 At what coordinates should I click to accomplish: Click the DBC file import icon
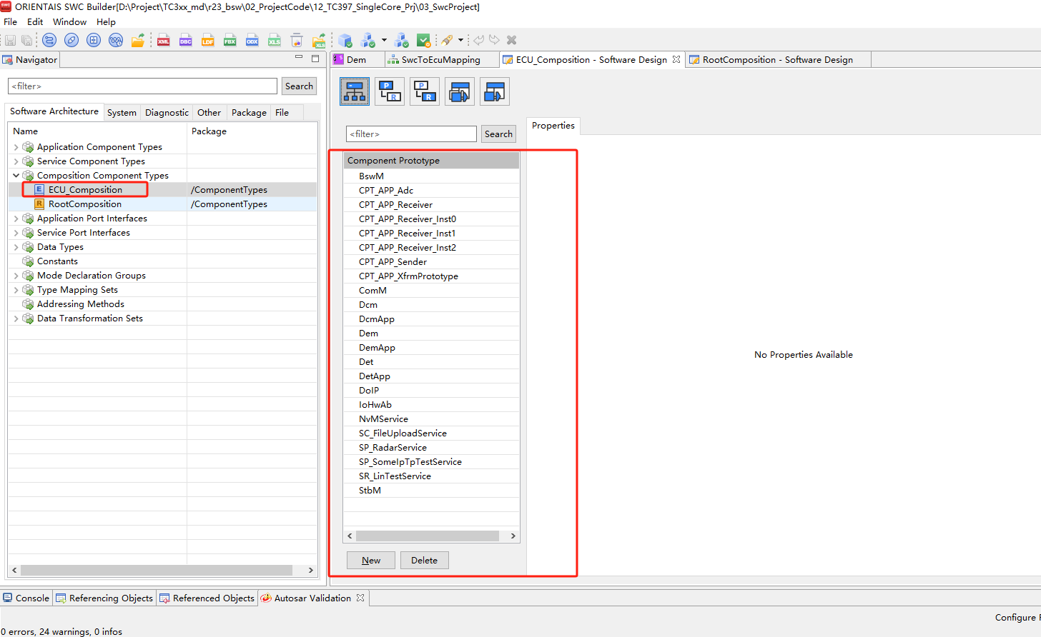186,41
